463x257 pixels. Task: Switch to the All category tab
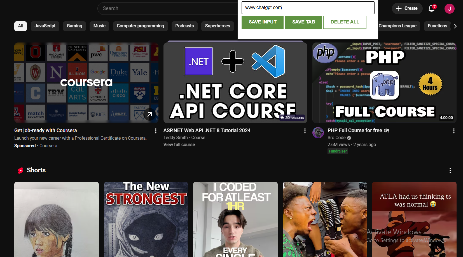click(x=20, y=26)
